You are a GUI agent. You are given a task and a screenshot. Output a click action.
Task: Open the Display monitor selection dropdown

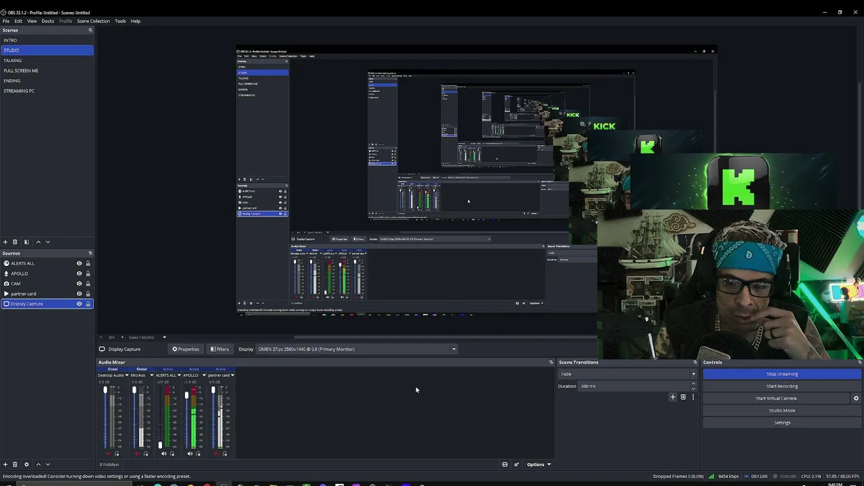pyautogui.click(x=357, y=349)
